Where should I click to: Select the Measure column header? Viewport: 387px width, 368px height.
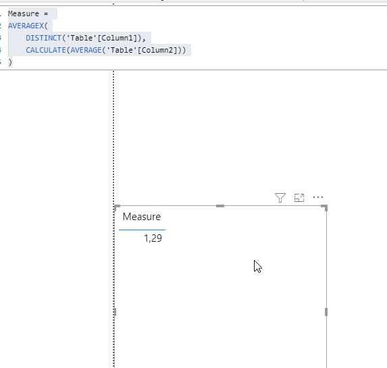pos(142,217)
